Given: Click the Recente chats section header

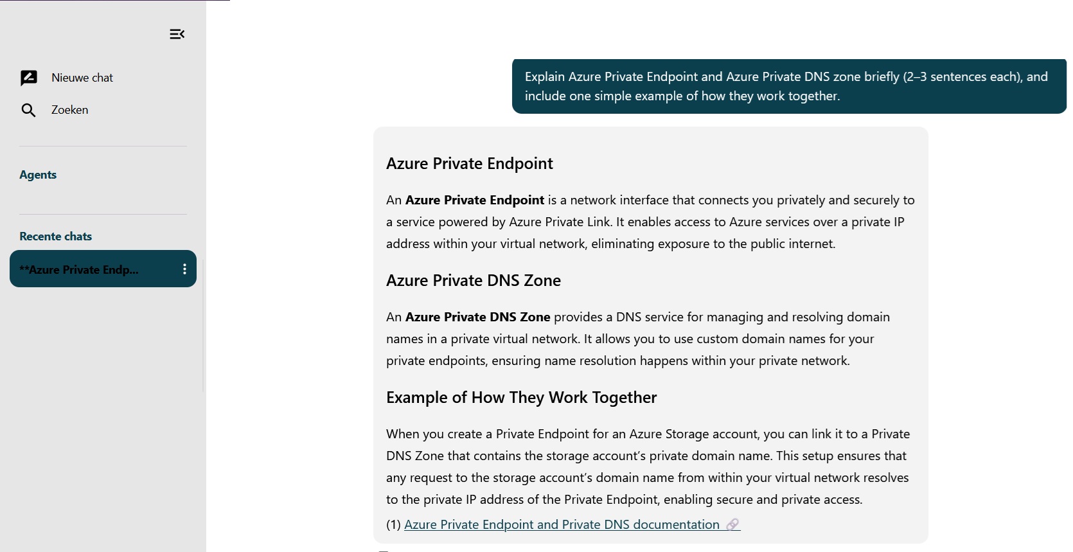Looking at the screenshot, I should pos(56,236).
